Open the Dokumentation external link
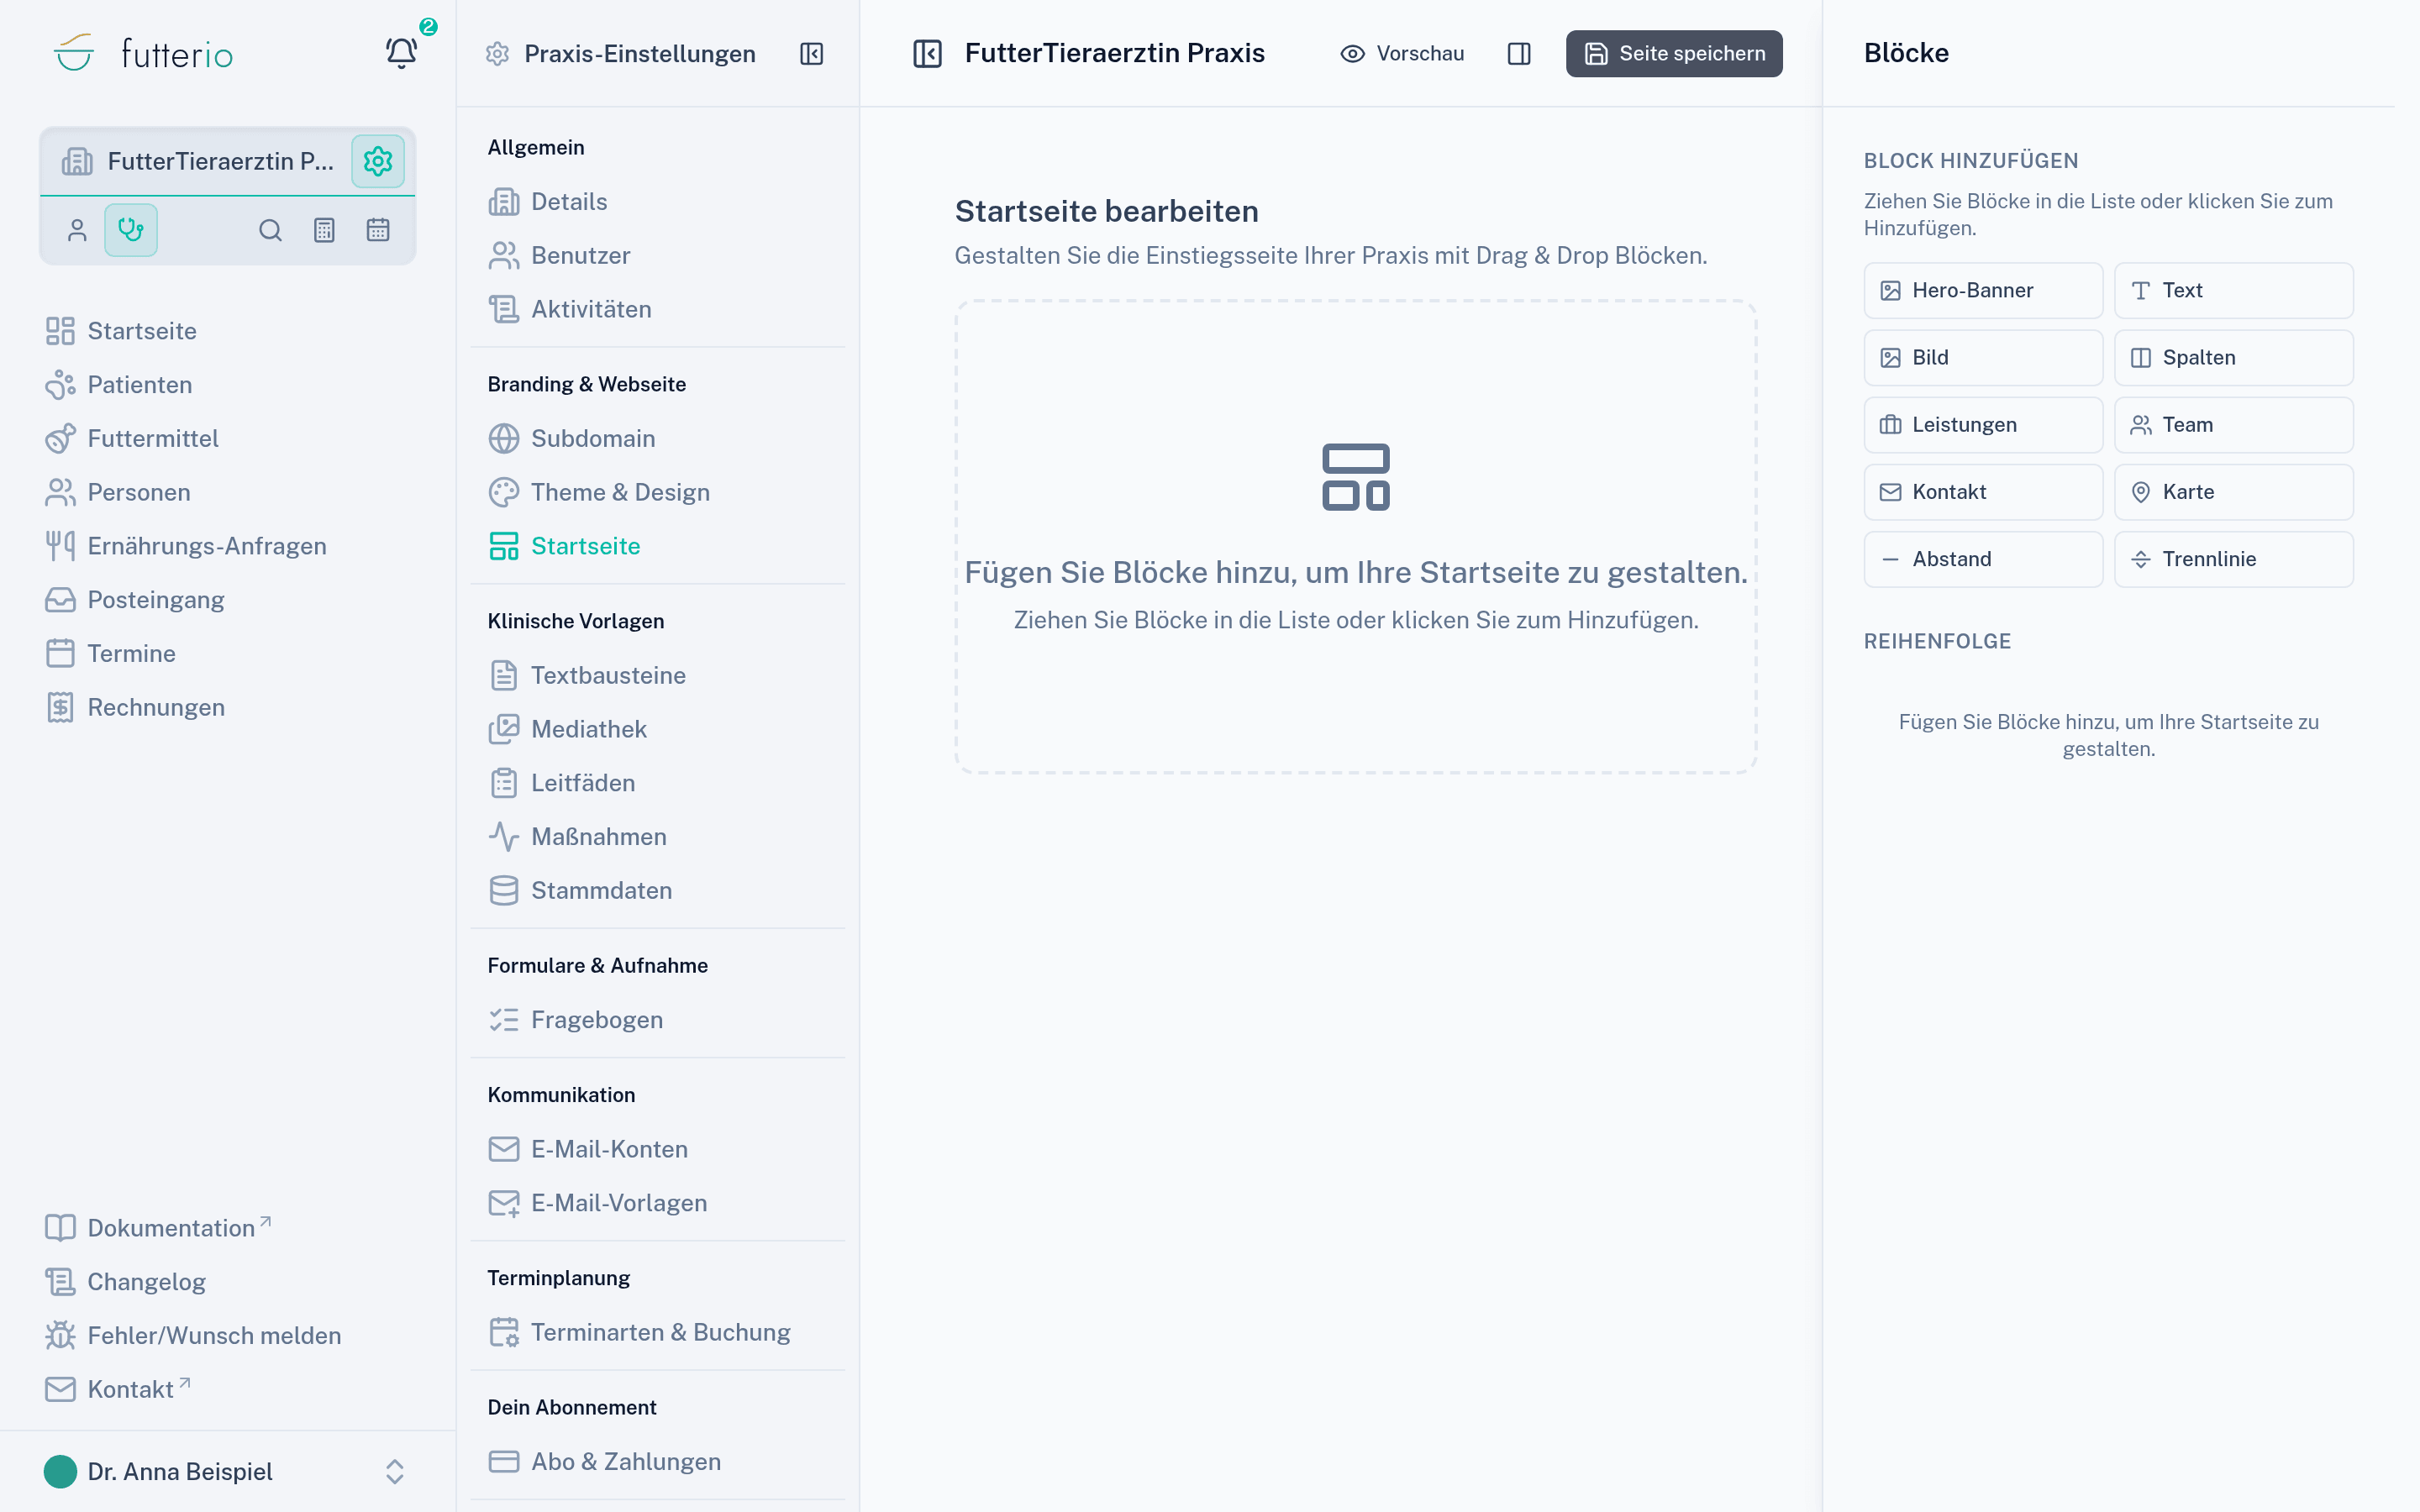The height and width of the screenshot is (1512, 2420). (x=158, y=1228)
